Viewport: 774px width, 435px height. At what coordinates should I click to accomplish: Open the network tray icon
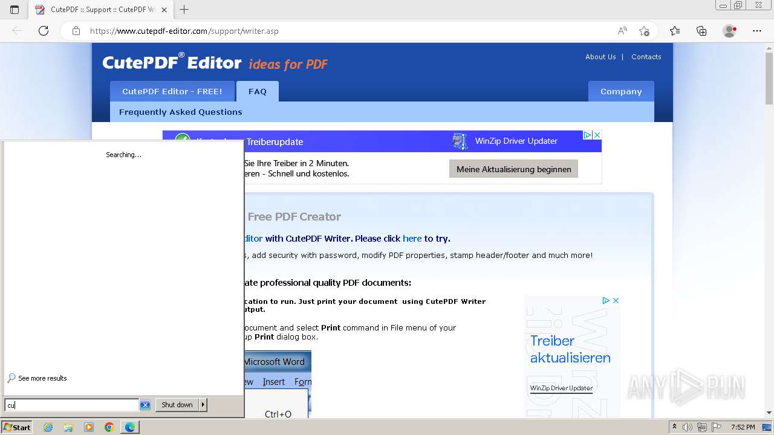(703, 427)
